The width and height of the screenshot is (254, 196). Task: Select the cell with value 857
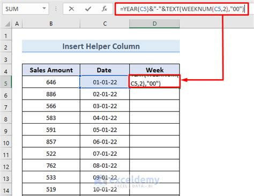(51, 141)
